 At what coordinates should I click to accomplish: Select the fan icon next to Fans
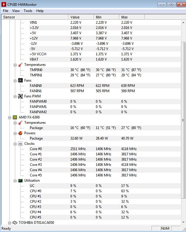pos(20,80)
